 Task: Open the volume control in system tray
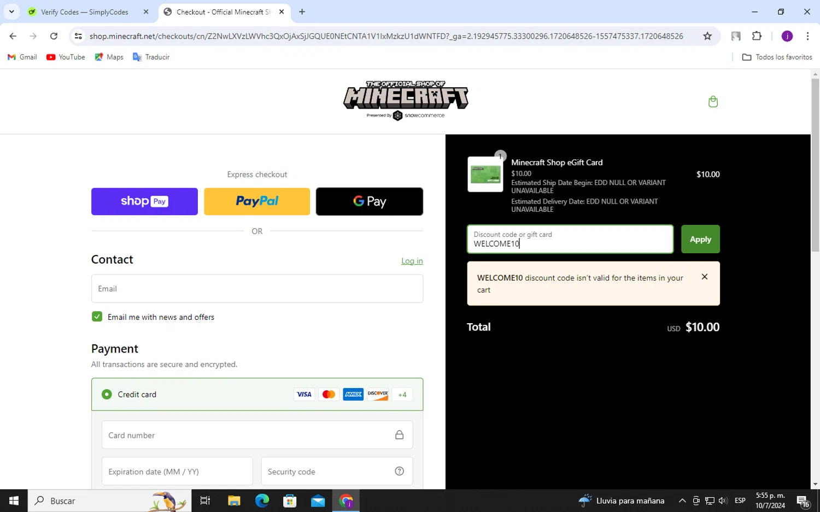(x=723, y=501)
